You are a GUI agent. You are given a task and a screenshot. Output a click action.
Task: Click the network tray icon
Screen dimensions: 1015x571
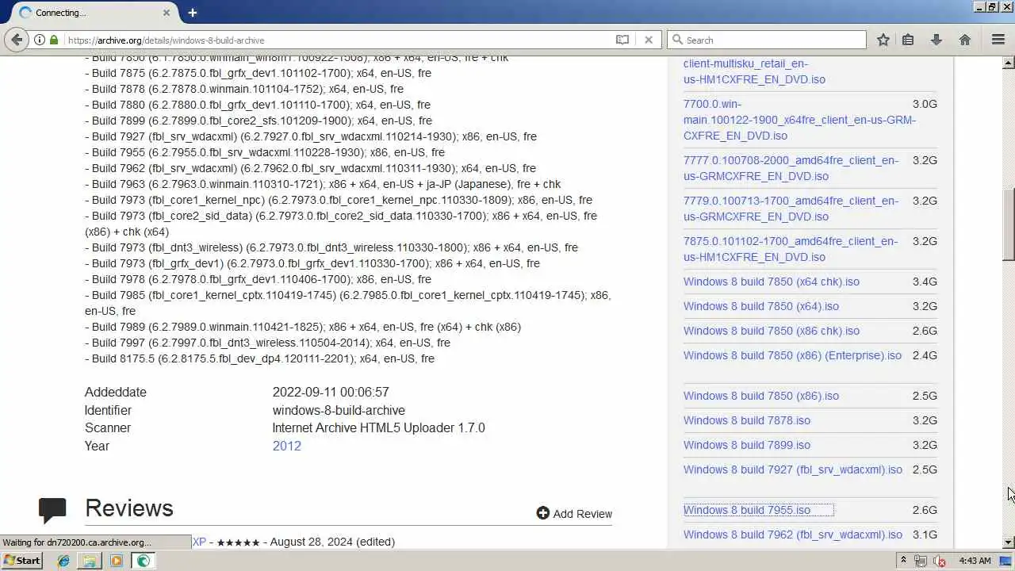[921, 561]
